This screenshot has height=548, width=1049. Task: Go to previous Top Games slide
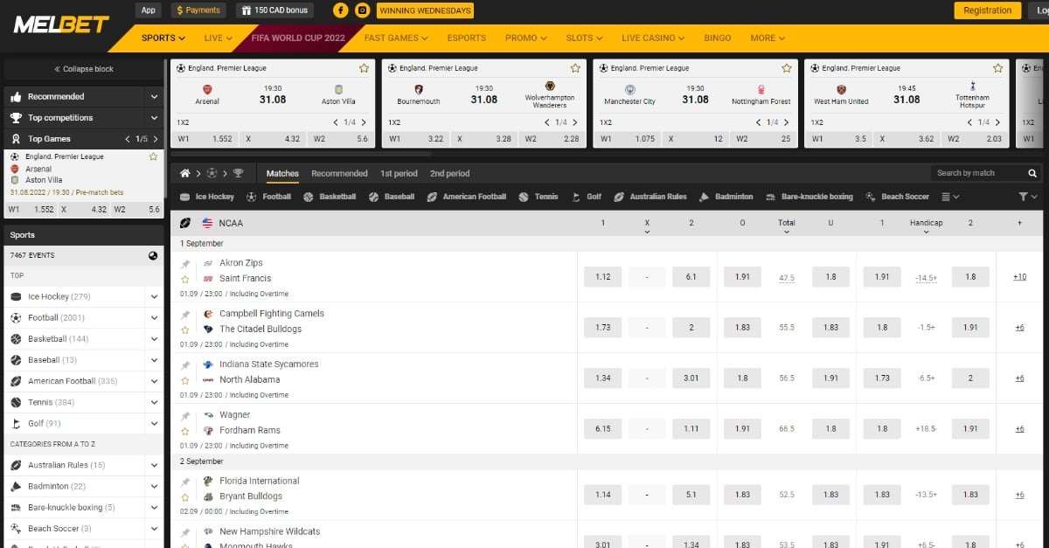click(127, 138)
